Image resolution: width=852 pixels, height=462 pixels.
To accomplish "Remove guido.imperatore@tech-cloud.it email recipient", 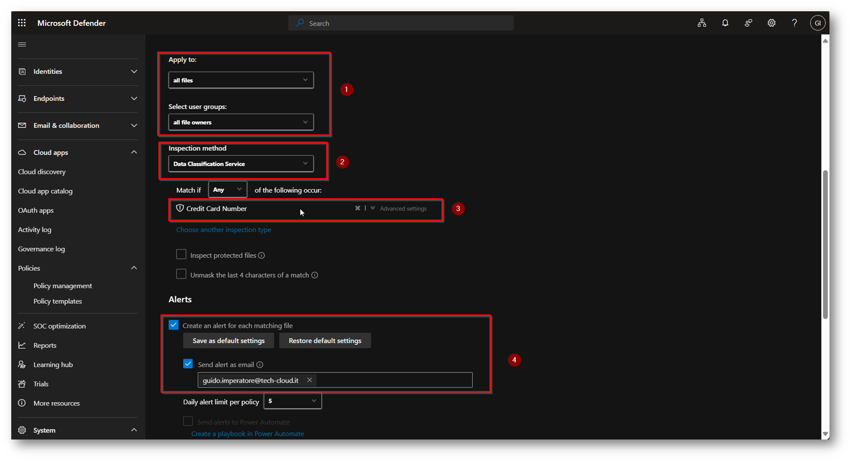I will click(309, 380).
